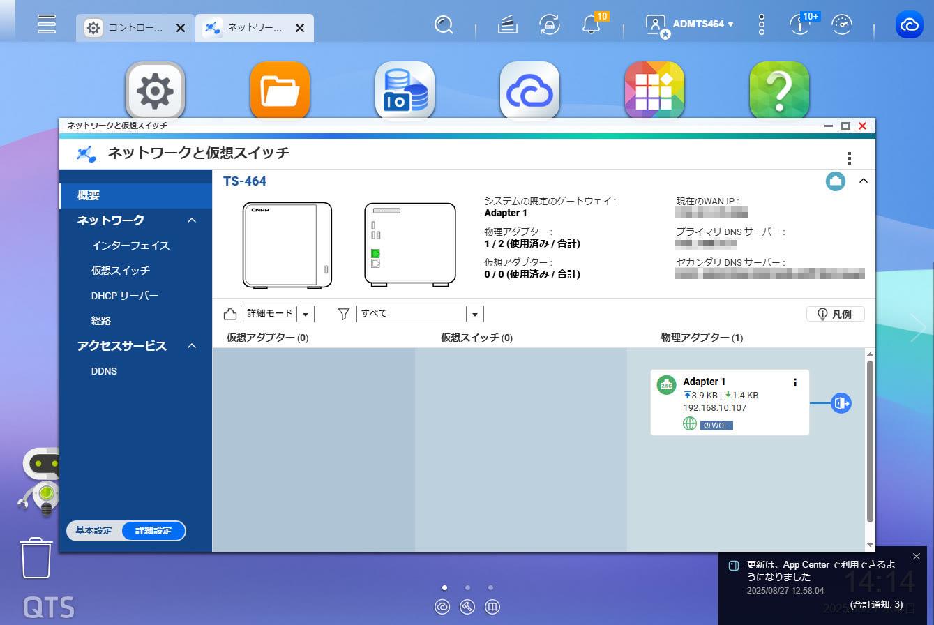Open the Help Center question mark icon
Image resolution: width=934 pixels, height=625 pixels.
pos(778,91)
